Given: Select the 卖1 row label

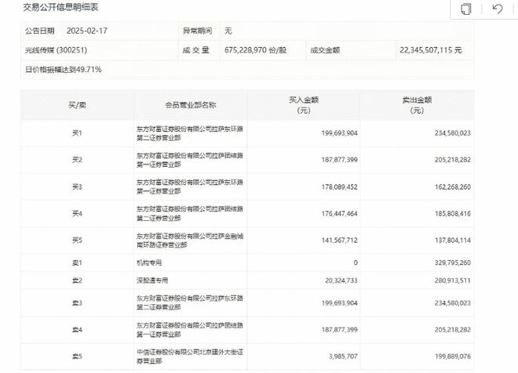Looking at the screenshot, I should [x=77, y=263].
